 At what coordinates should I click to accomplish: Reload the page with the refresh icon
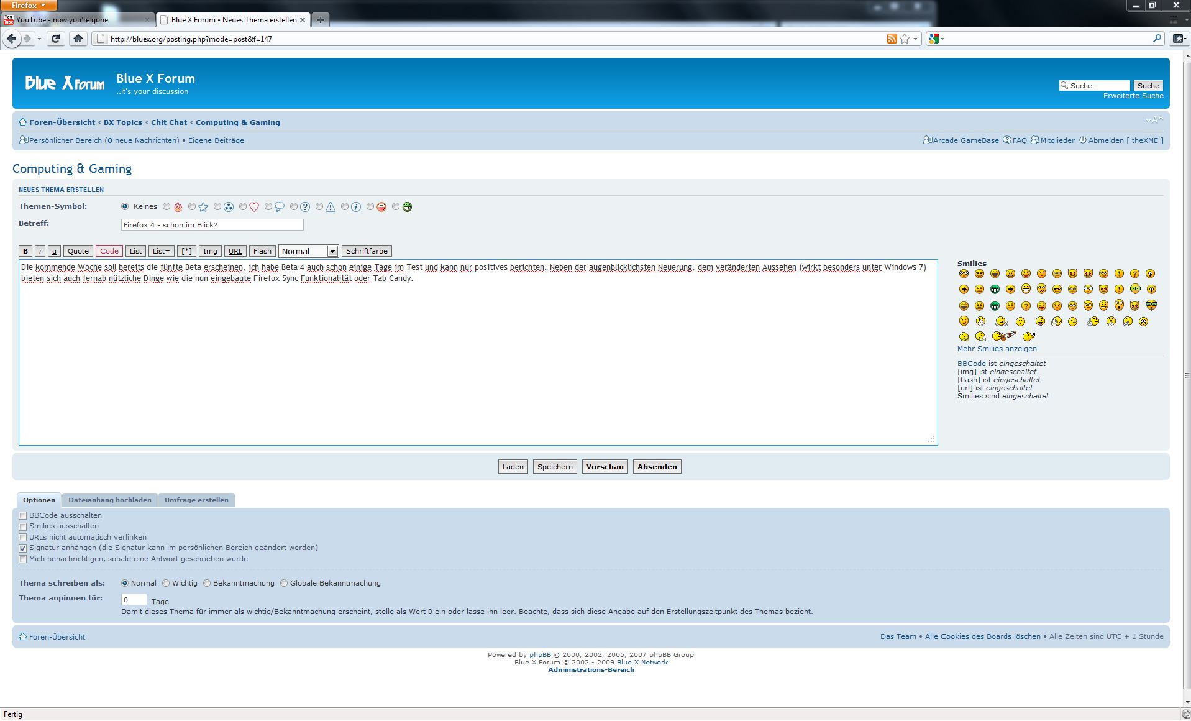pos(55,39)
